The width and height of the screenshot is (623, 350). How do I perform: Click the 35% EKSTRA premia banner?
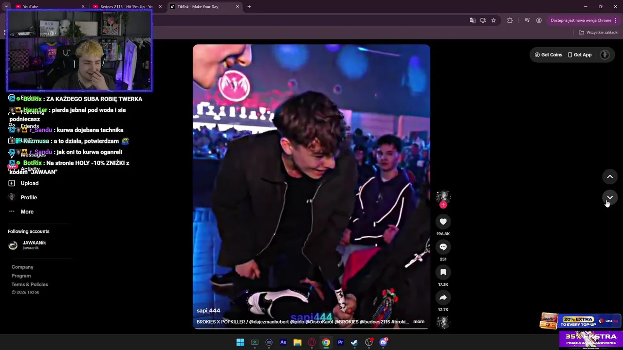tap(591, 339)
